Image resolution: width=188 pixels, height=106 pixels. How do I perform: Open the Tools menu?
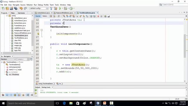point(57,5)
